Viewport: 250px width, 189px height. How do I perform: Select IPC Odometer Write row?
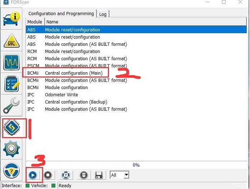[x=136, y=94]
